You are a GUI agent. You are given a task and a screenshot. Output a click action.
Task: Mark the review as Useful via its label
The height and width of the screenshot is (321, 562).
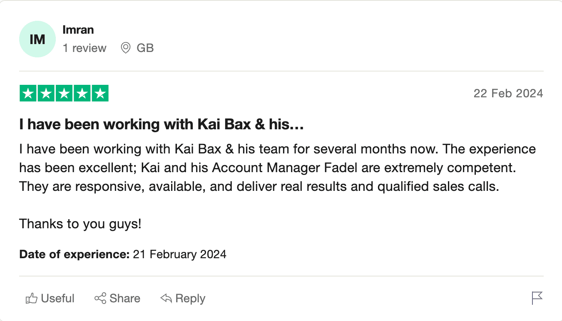[x=57, y=299]
